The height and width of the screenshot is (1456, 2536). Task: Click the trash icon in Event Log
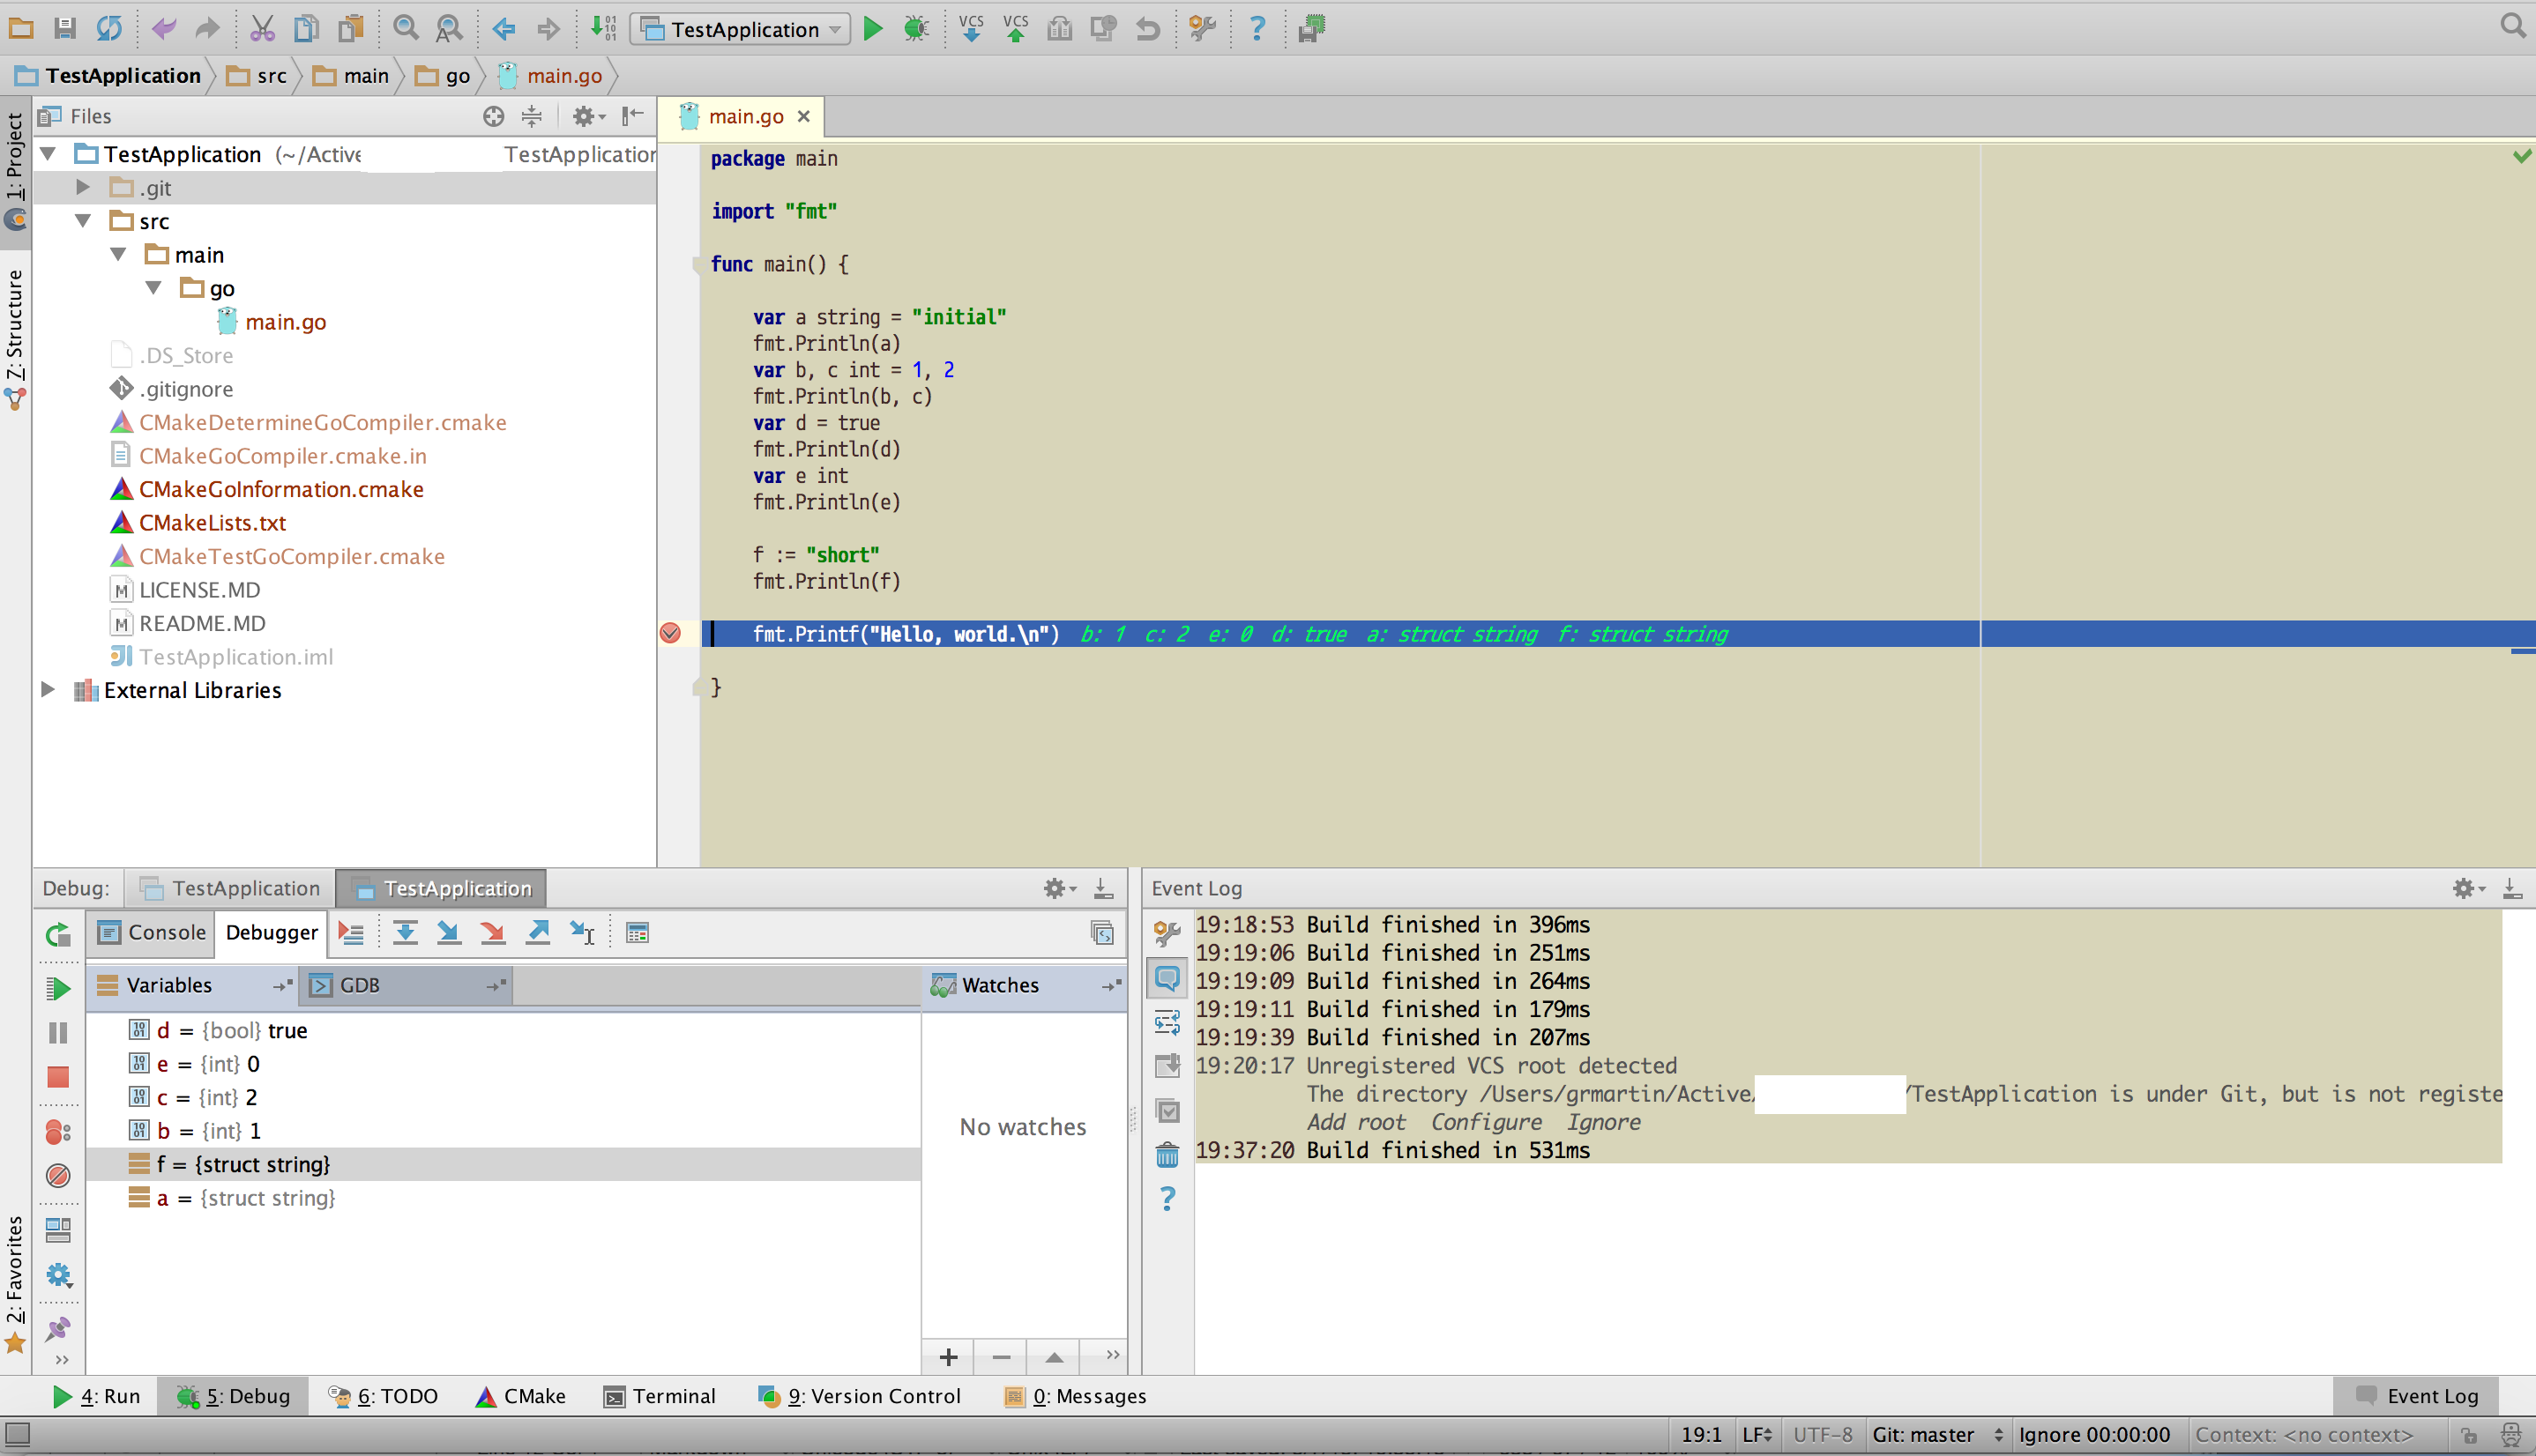tap(1167, 1155)
